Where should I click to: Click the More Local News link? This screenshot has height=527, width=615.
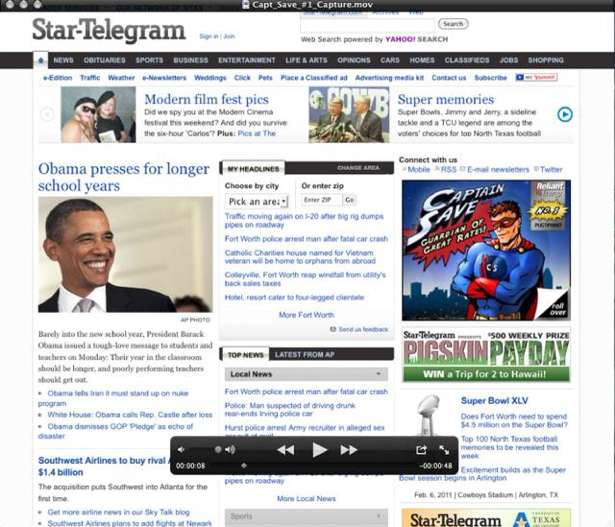click(306, 499)
